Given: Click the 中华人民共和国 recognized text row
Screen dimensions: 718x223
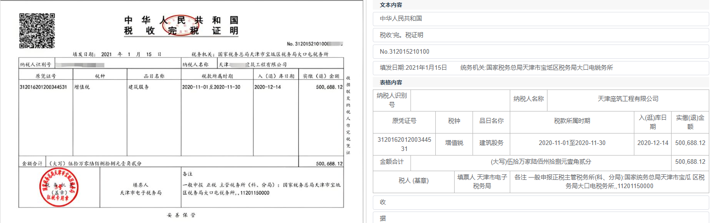Looking at the screenshot, I should click(541, 19).
